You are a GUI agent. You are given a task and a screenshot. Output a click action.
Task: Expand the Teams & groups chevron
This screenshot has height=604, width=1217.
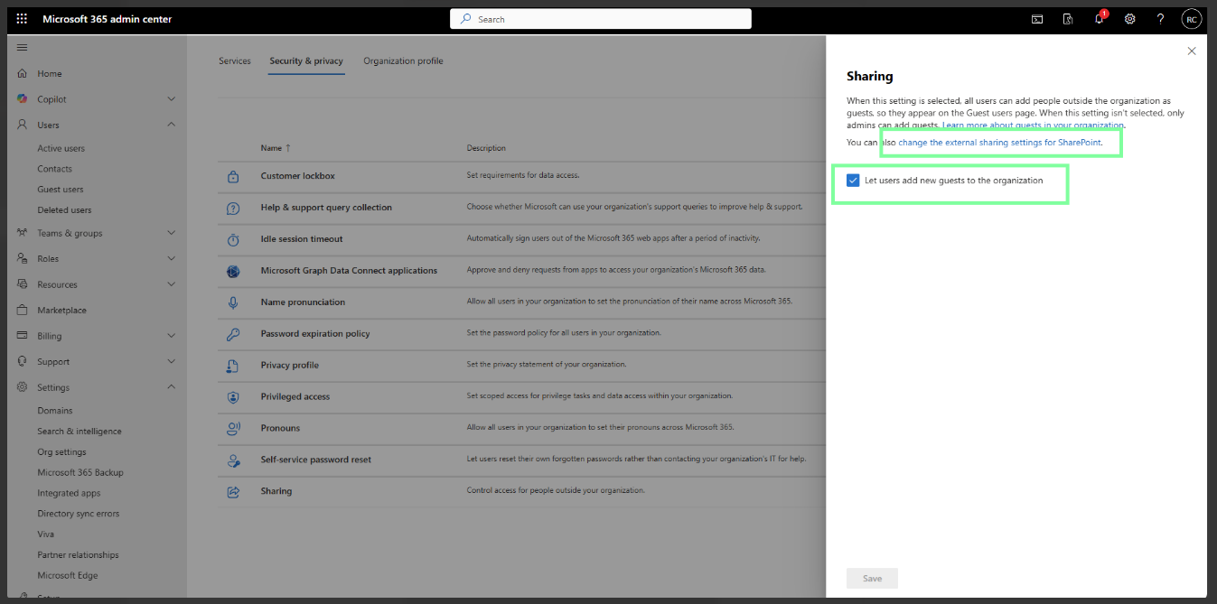point(172,233)
